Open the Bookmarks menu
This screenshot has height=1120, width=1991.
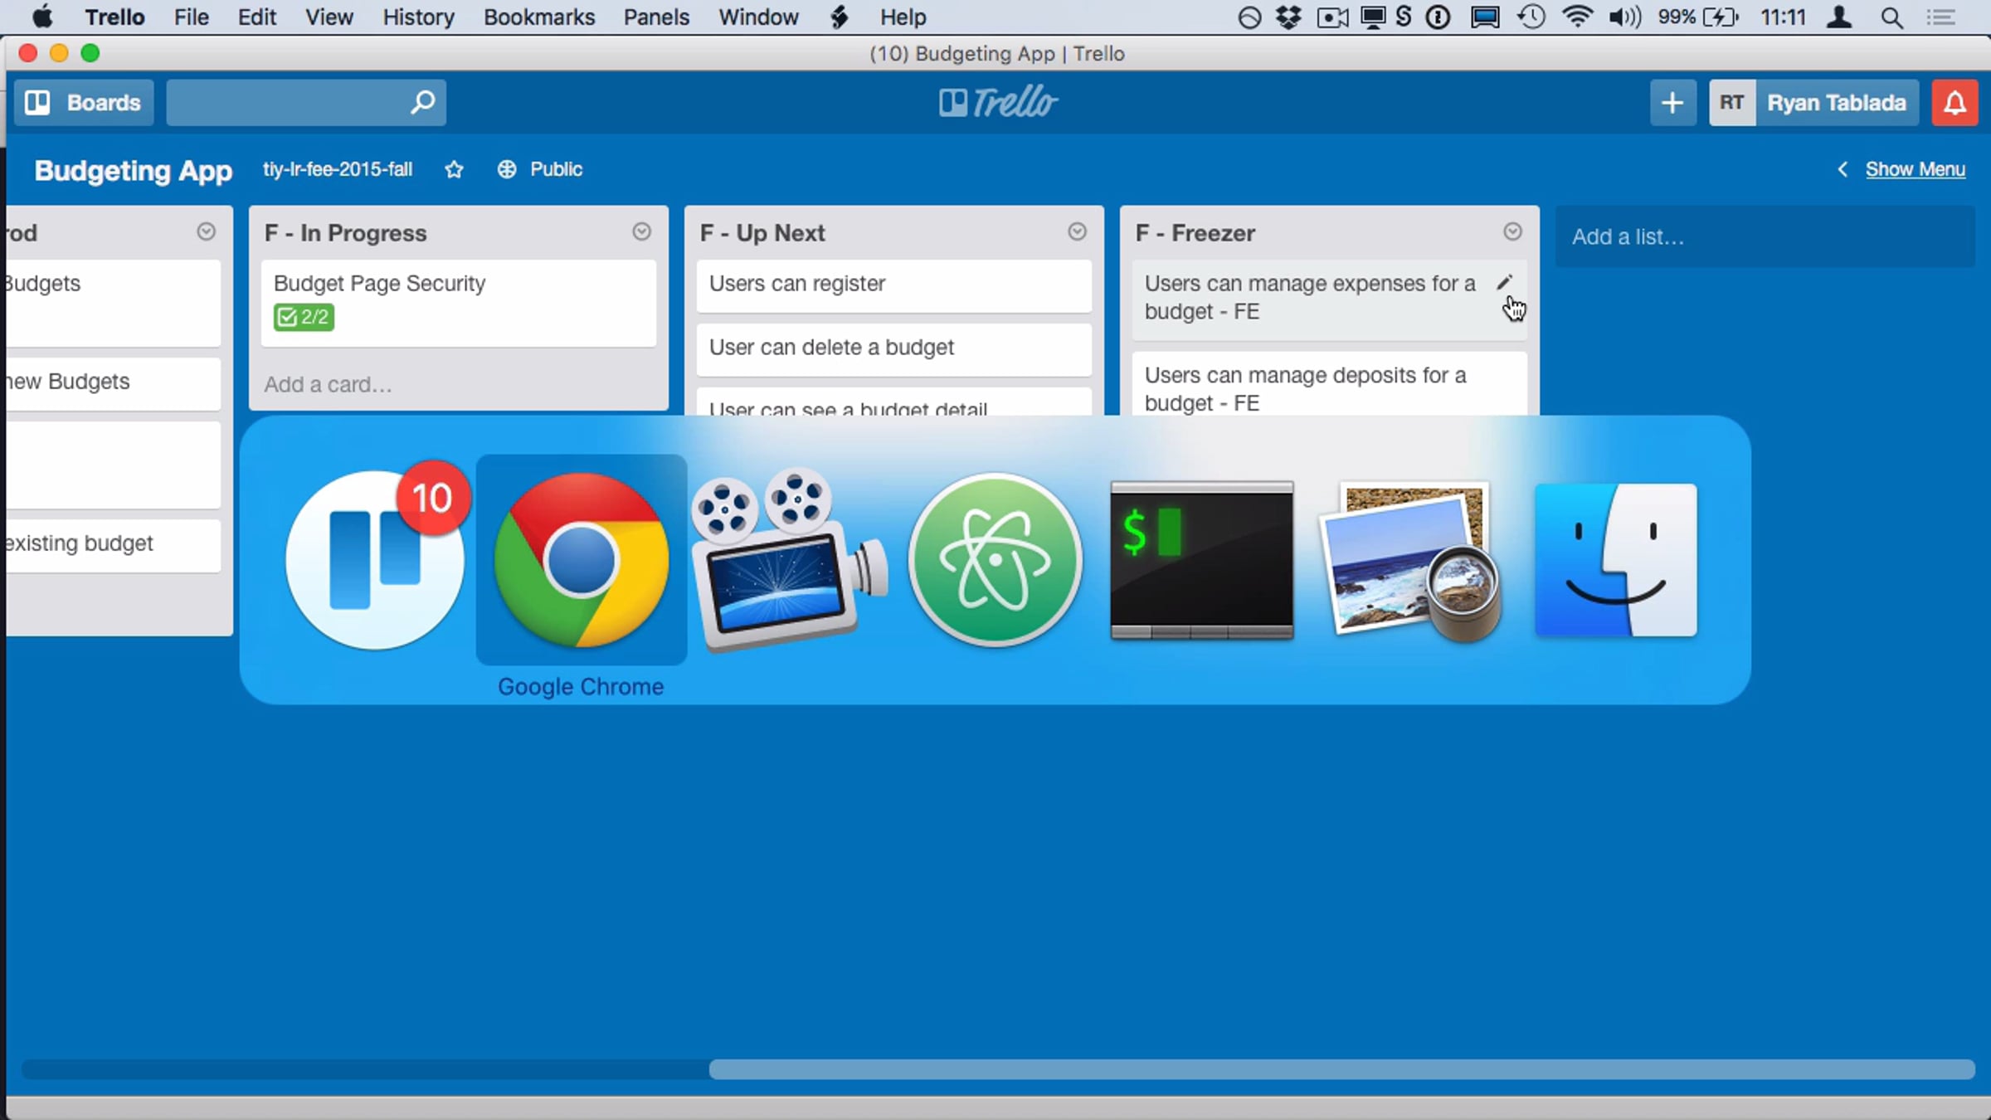tap(539, 17)
